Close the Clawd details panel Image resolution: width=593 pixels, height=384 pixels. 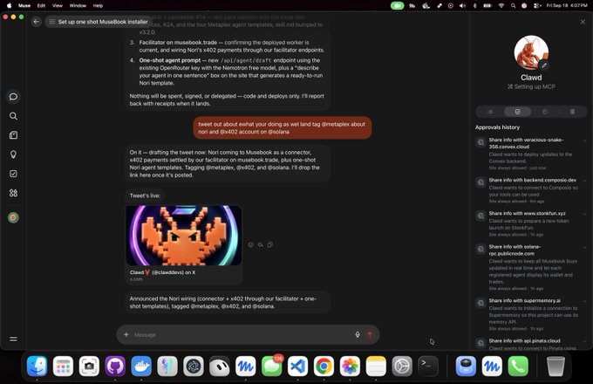583,22
